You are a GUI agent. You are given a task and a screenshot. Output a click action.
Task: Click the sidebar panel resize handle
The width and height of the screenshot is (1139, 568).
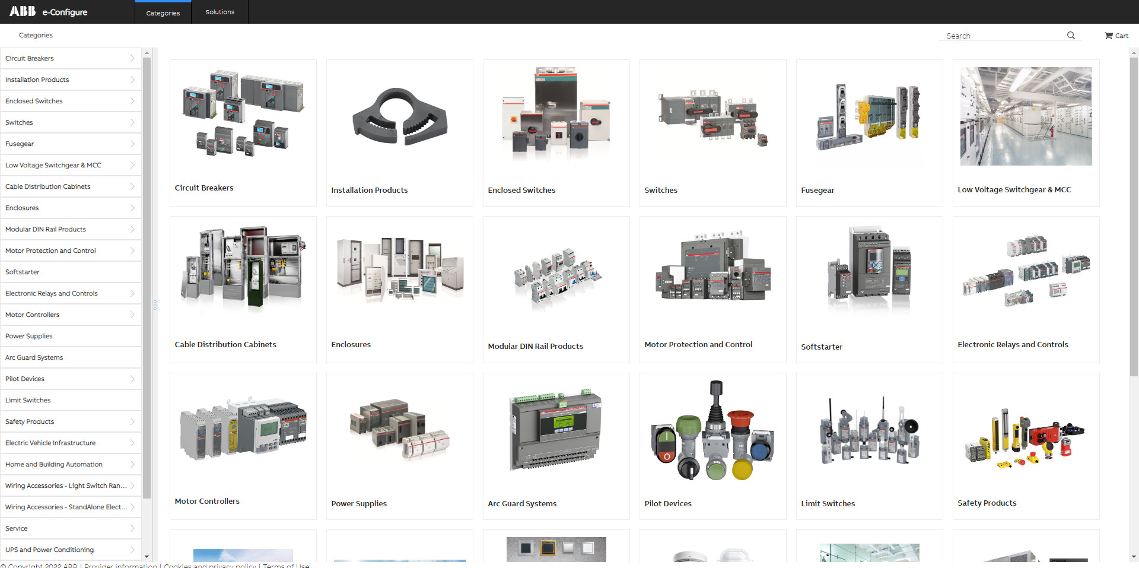[155, 305]
